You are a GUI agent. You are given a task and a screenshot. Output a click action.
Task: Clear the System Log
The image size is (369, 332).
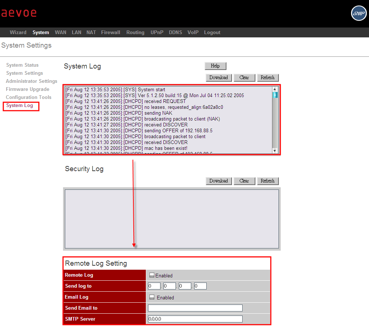coord(244,78)
